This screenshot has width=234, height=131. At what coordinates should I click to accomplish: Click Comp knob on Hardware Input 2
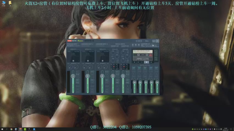(x=85, y=67)
